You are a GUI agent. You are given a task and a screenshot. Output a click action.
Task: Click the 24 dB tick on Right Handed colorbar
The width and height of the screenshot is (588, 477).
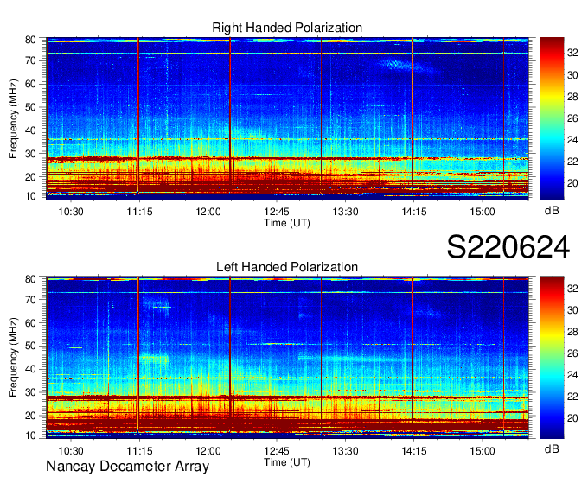tap(572, 140)
